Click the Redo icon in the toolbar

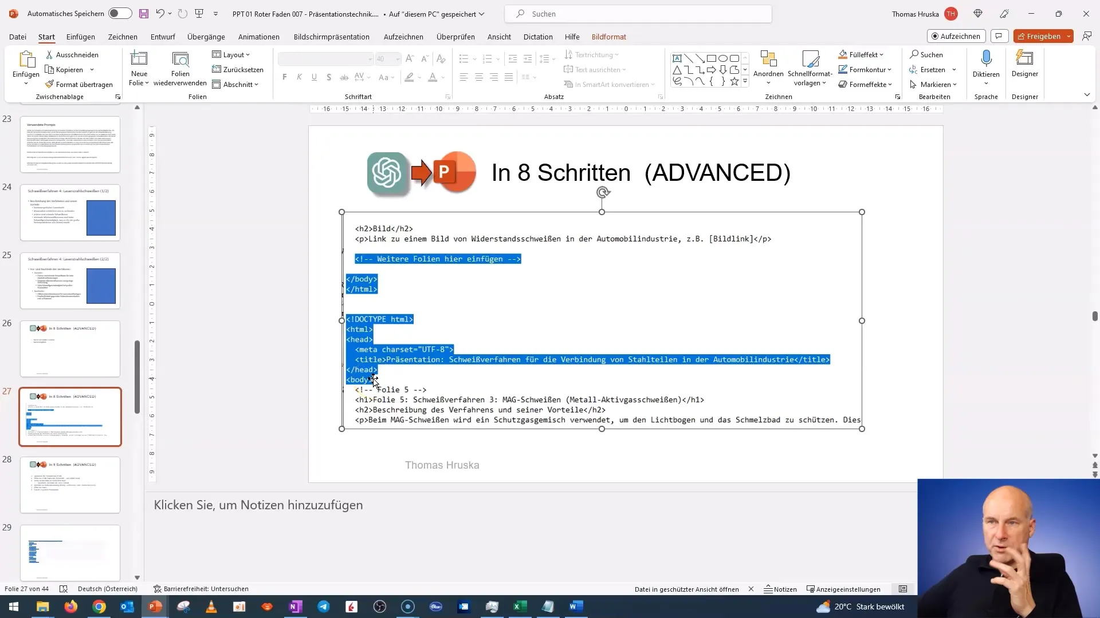click(x=182, y=14)
